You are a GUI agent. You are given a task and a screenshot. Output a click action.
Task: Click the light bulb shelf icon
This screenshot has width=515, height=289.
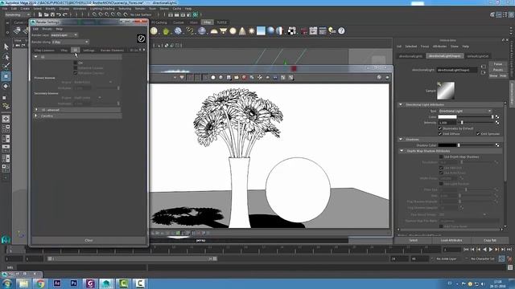pos(332,31)
